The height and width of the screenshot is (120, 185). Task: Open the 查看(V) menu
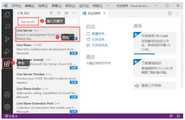tap(56, 6)
